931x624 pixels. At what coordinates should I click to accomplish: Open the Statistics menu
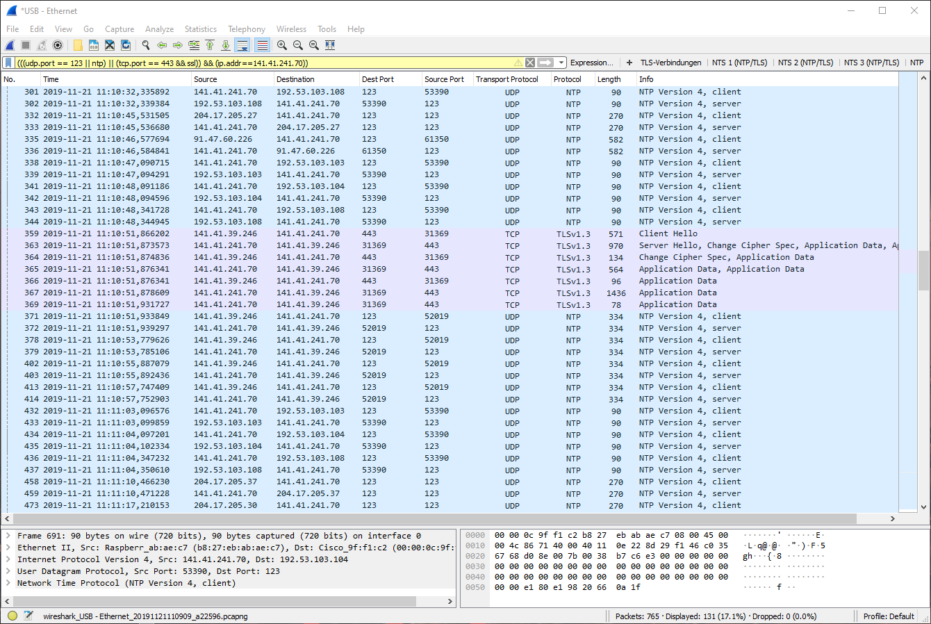[200, 29]
